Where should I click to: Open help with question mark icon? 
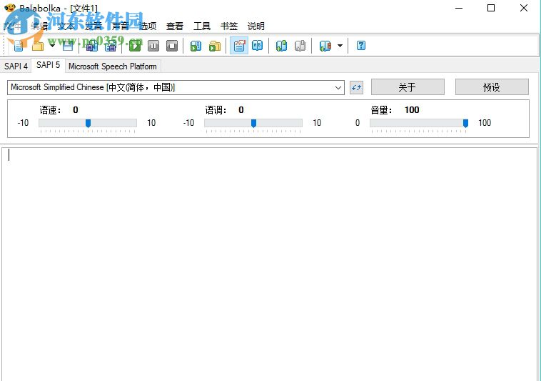click(x=361, y=46)
